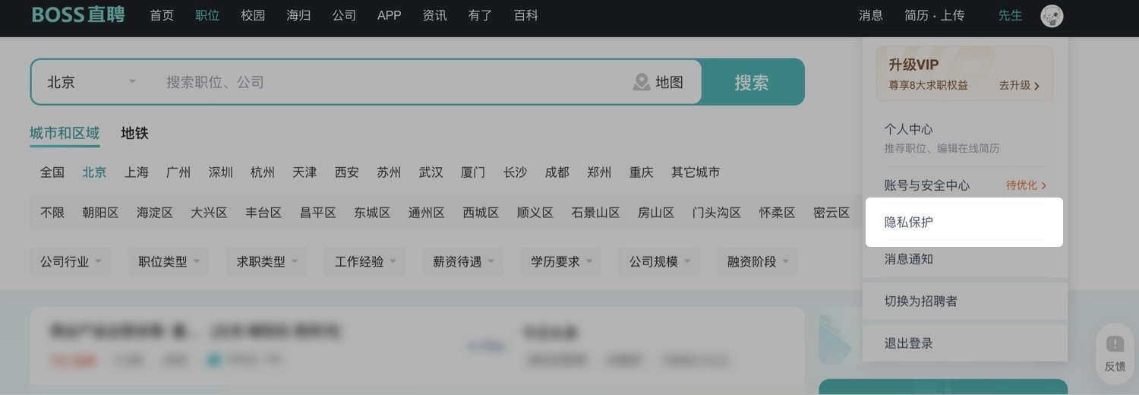Screen dimensions: 1139x395
Task: Switch to the 地铁 tab
Action: point(134,134)
